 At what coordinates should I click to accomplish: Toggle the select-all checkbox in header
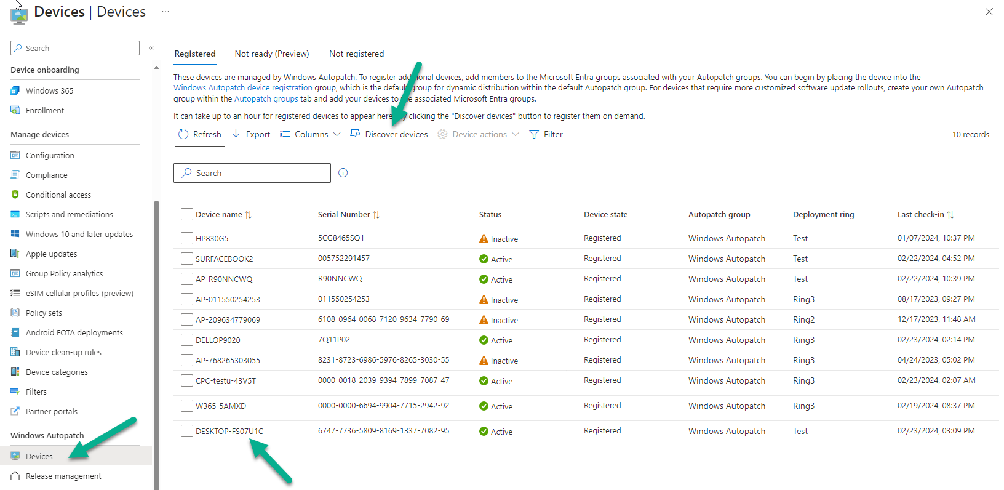point(187,214)
